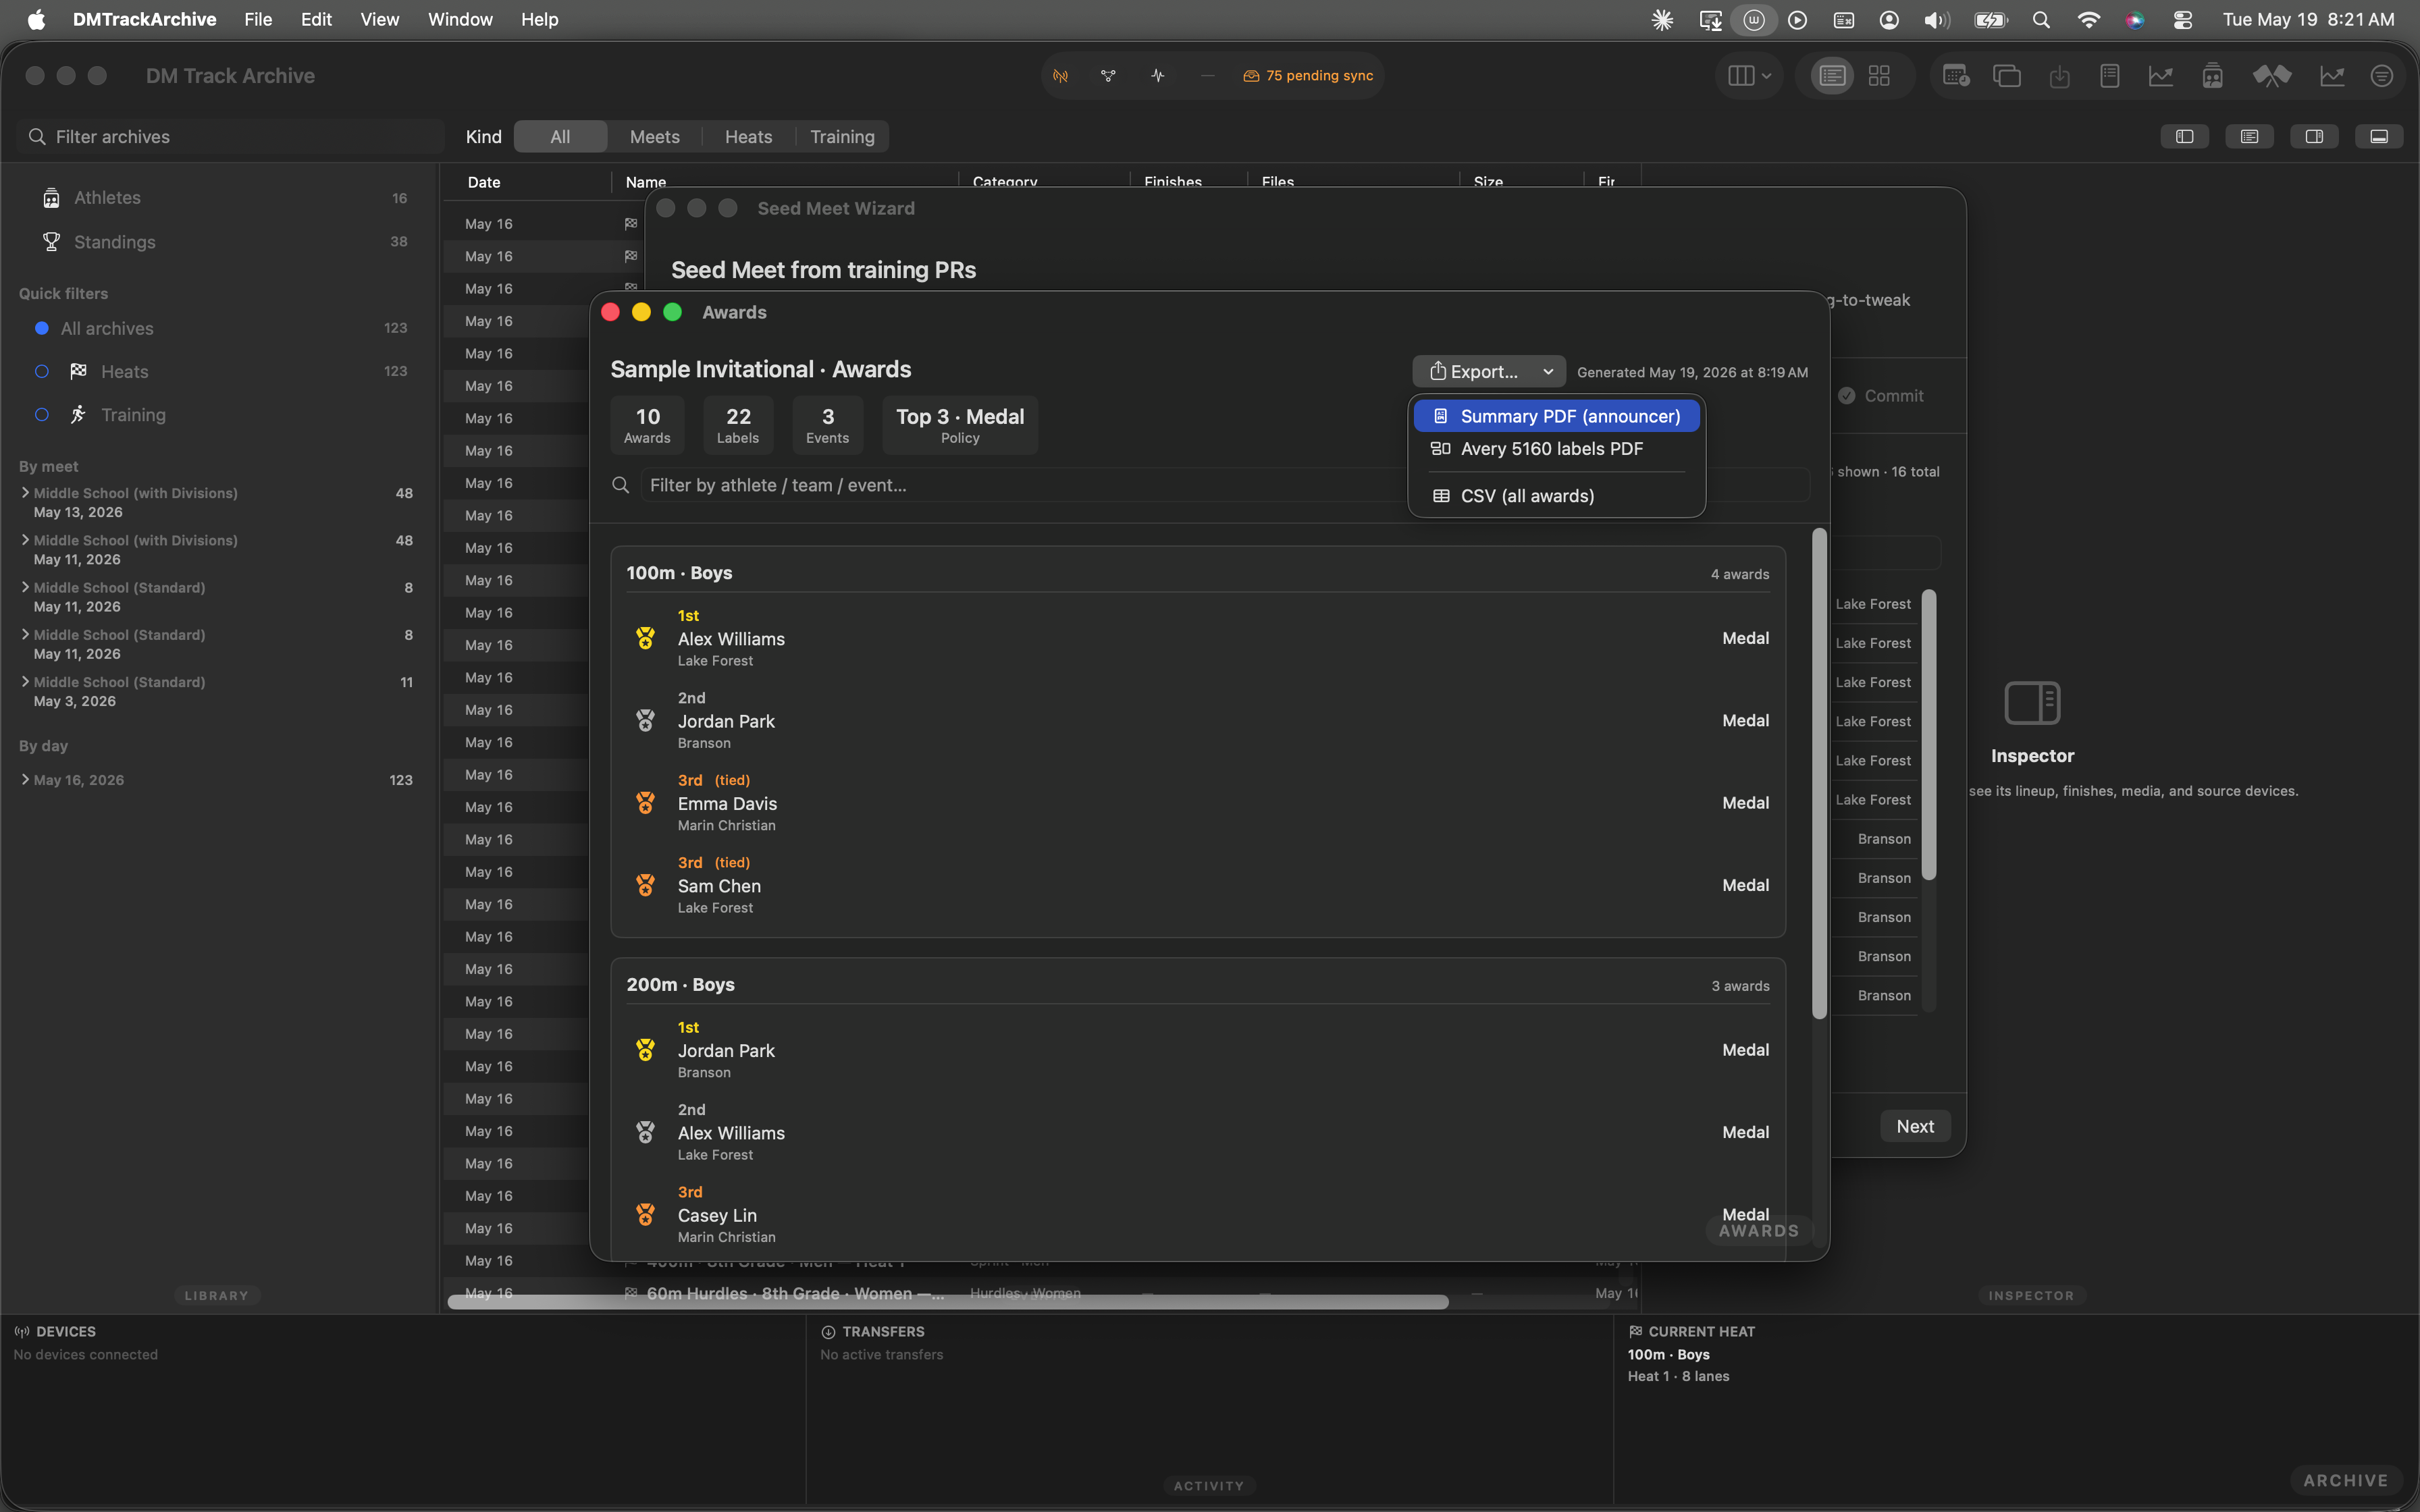Open the document notes toolbar icon

coord(2110,76)
